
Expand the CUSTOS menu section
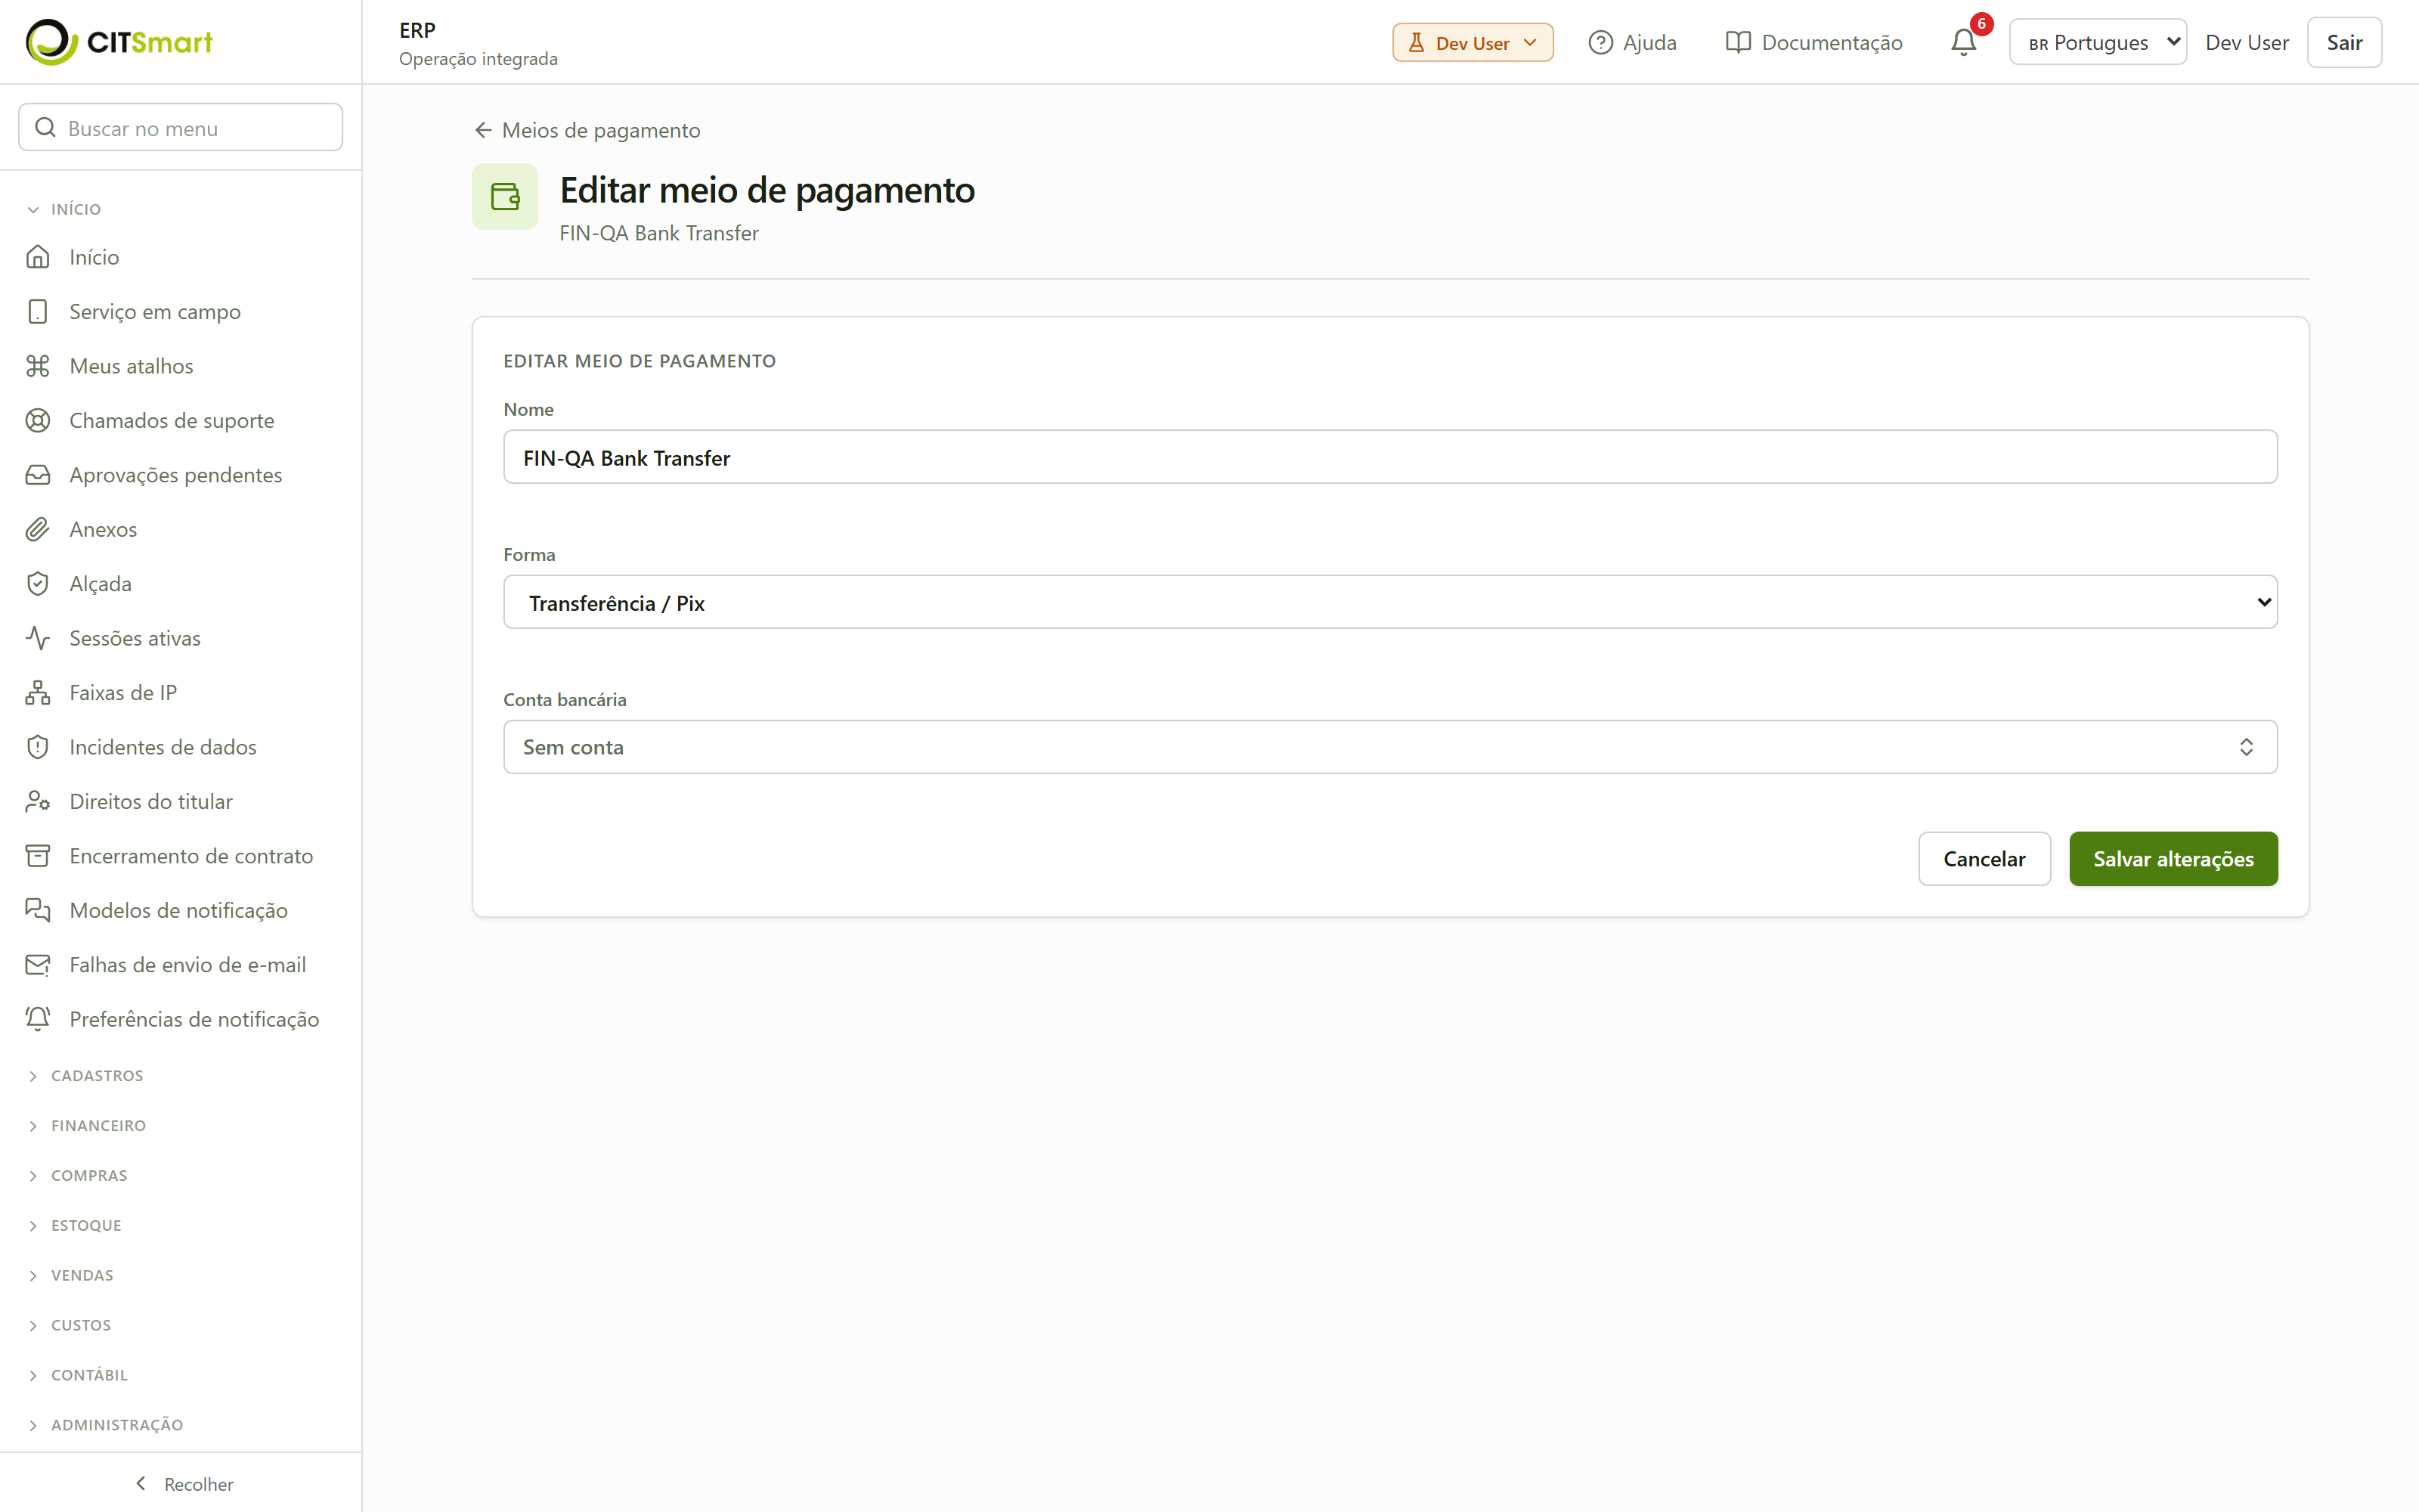tap(70, 1326)
